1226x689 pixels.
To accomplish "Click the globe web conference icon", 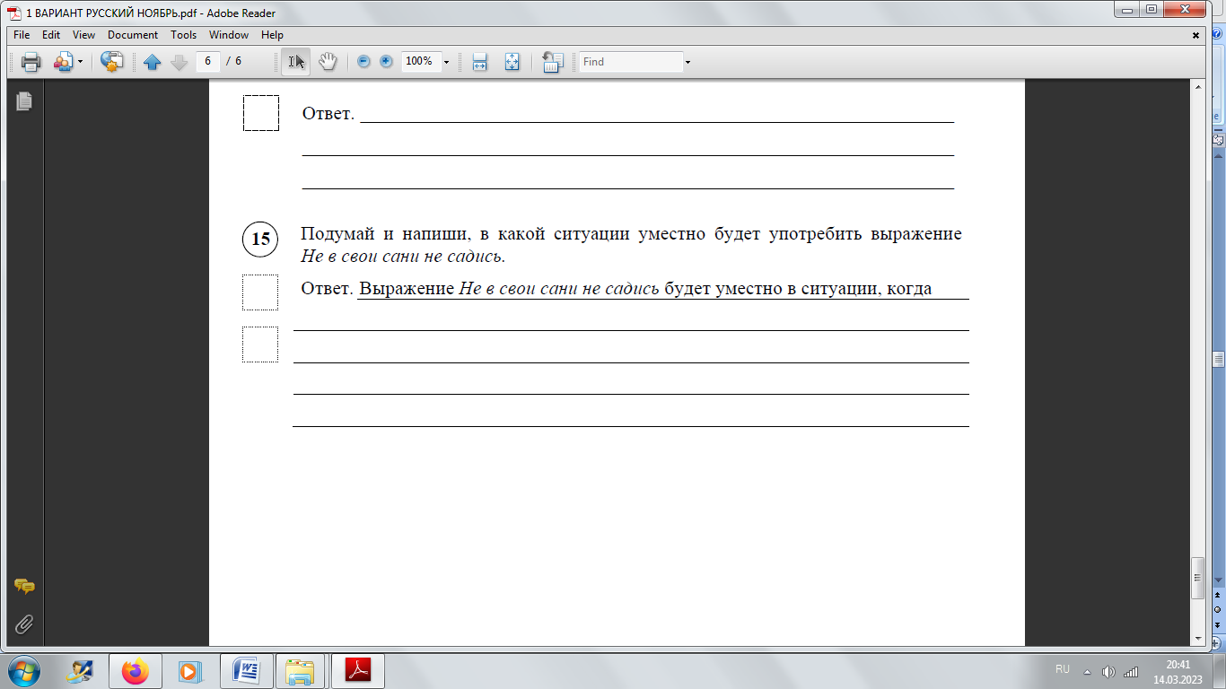I will (111, 62).
